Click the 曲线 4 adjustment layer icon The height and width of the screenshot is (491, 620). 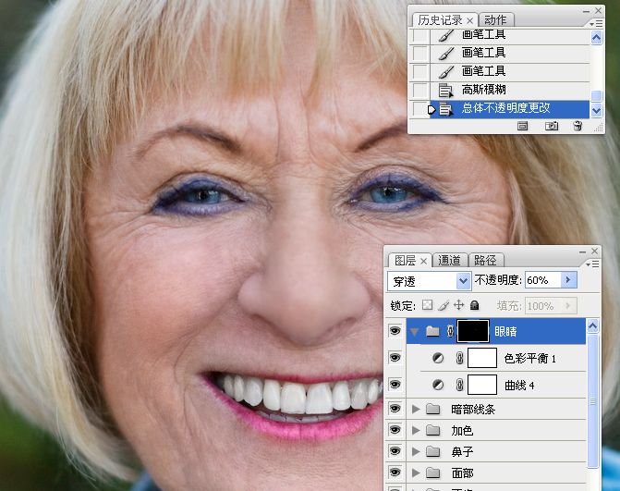tap(438, 385)
